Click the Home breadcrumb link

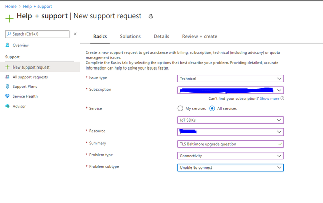[x=11, y=6]
